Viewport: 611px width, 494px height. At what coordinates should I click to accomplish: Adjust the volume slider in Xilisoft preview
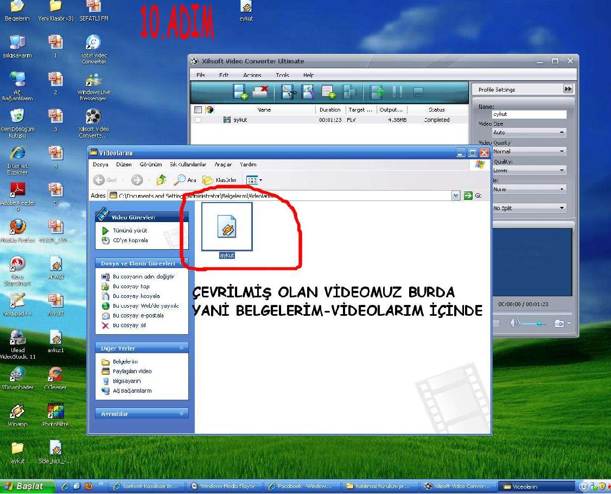pyautogui.click(x=540, y=323)
